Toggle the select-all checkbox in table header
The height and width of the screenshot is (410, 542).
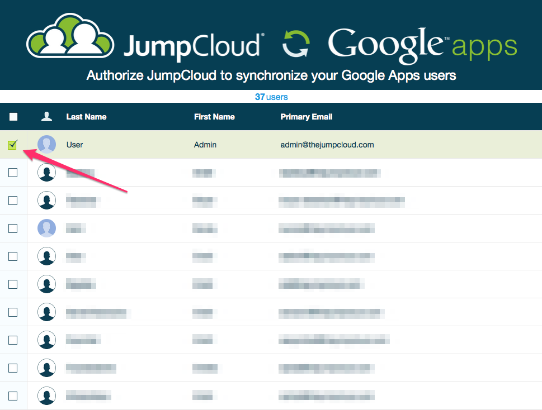(13, 117)
